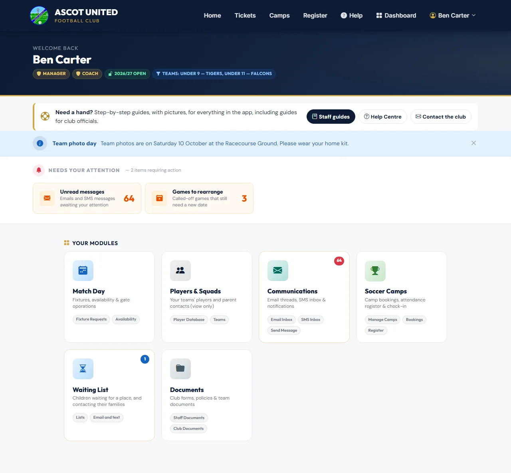This screenshot has height=473, width=511.
Task: Open the SMS Inbox chip
Action: coord(311,320)
